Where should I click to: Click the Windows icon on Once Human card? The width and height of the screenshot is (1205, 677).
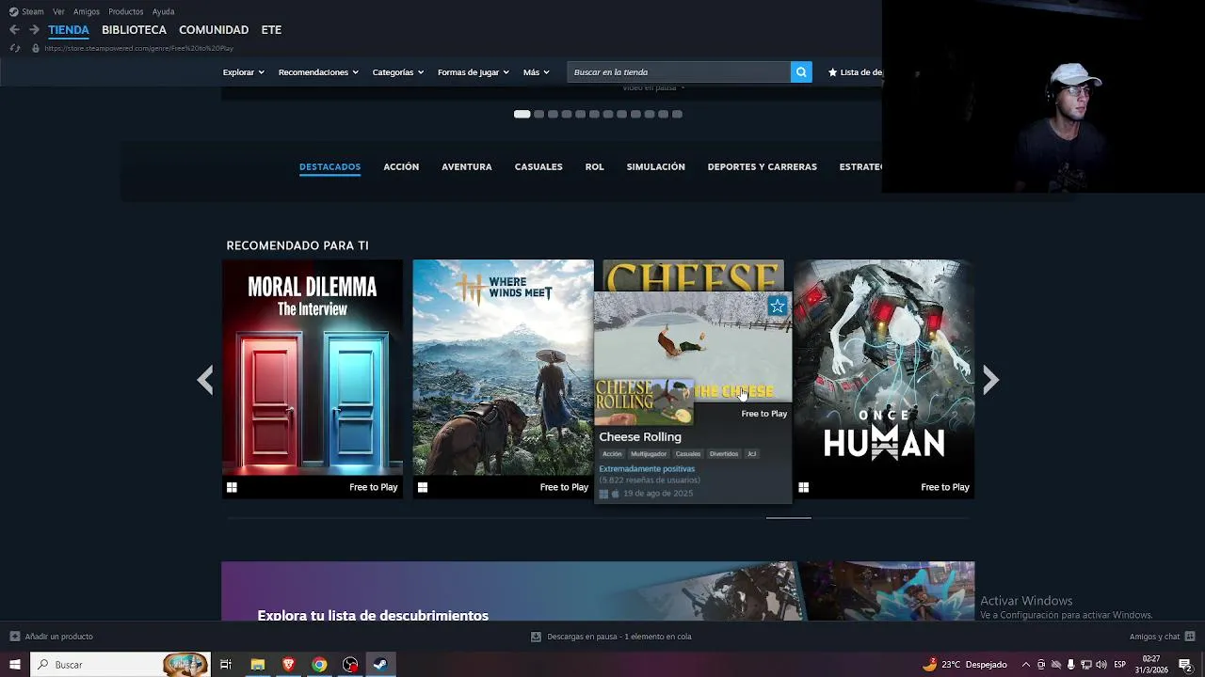[x=803, y=487]
